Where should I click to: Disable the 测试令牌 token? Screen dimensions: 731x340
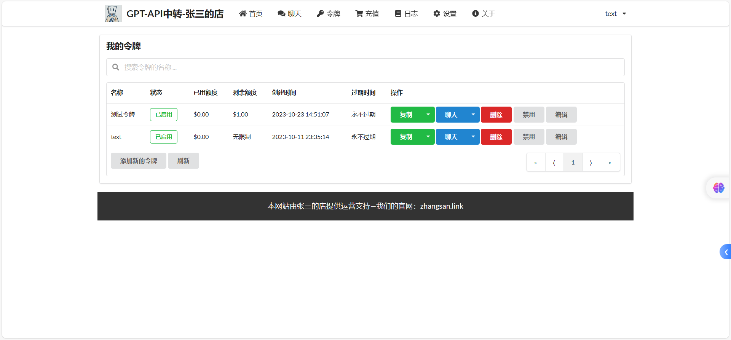pyautogui.click(x=529, y=115)
